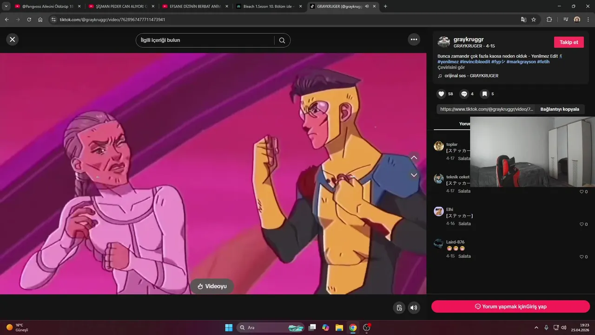
Task: Open the #yenilmez hashtag
Action: click(448, 62)
